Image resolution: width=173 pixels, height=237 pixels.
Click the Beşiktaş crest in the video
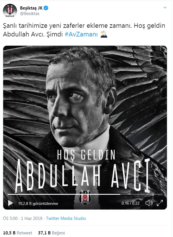coord(85,197)
